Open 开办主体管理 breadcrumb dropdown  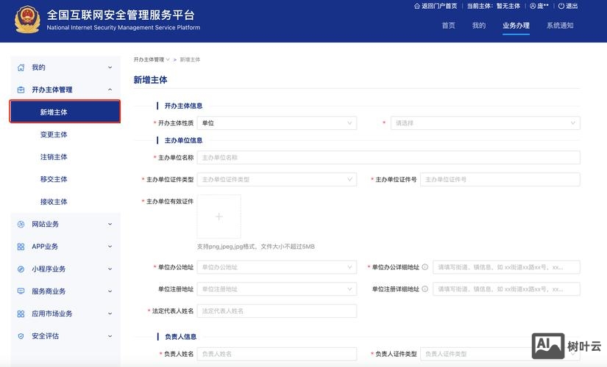tap(152, 59)
